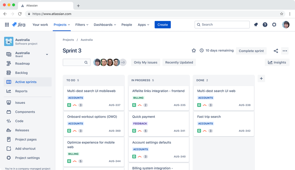Click the share icon next to Complete sprint
The image size is (295, 170).
click(x=276, y=51)
